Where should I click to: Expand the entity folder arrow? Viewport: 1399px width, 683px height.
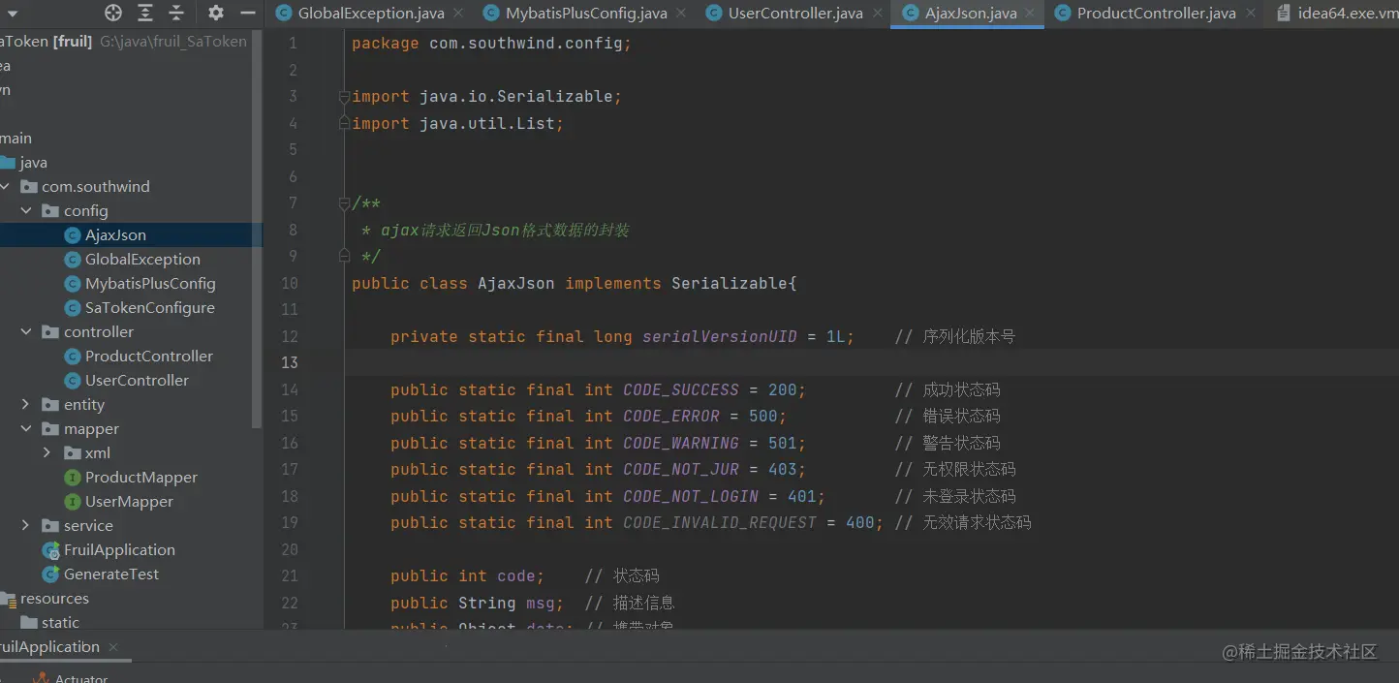(26, 405)
